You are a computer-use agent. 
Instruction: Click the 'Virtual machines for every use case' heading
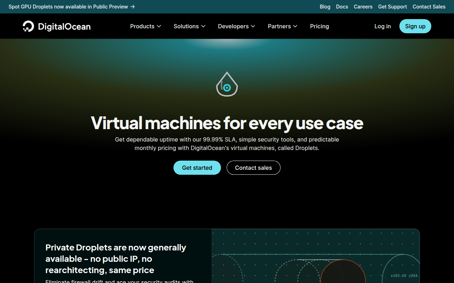(227, 123)
